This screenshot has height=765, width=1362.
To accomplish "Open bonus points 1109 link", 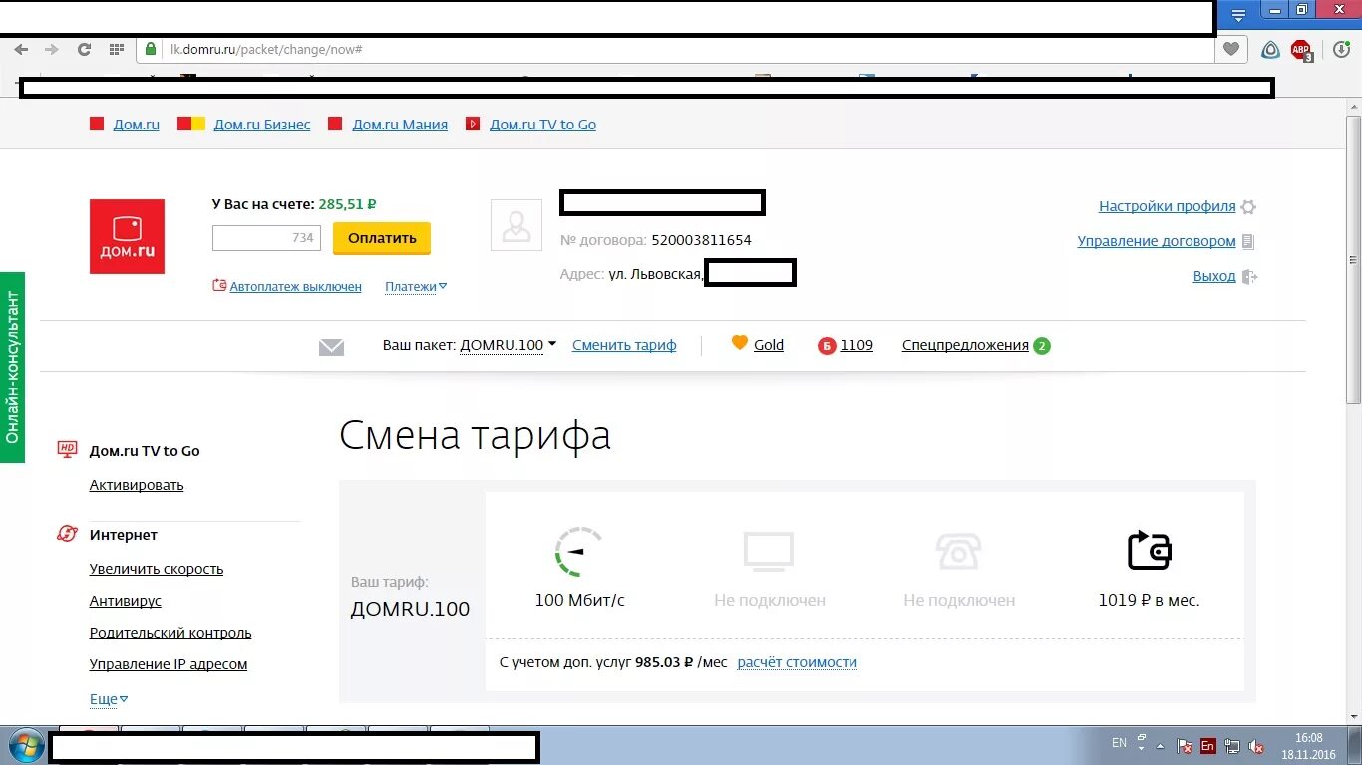I will pyautogui.click(x=856, y=345).
